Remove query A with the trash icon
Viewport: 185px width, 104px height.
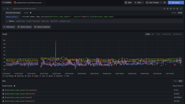coord(177,9)
